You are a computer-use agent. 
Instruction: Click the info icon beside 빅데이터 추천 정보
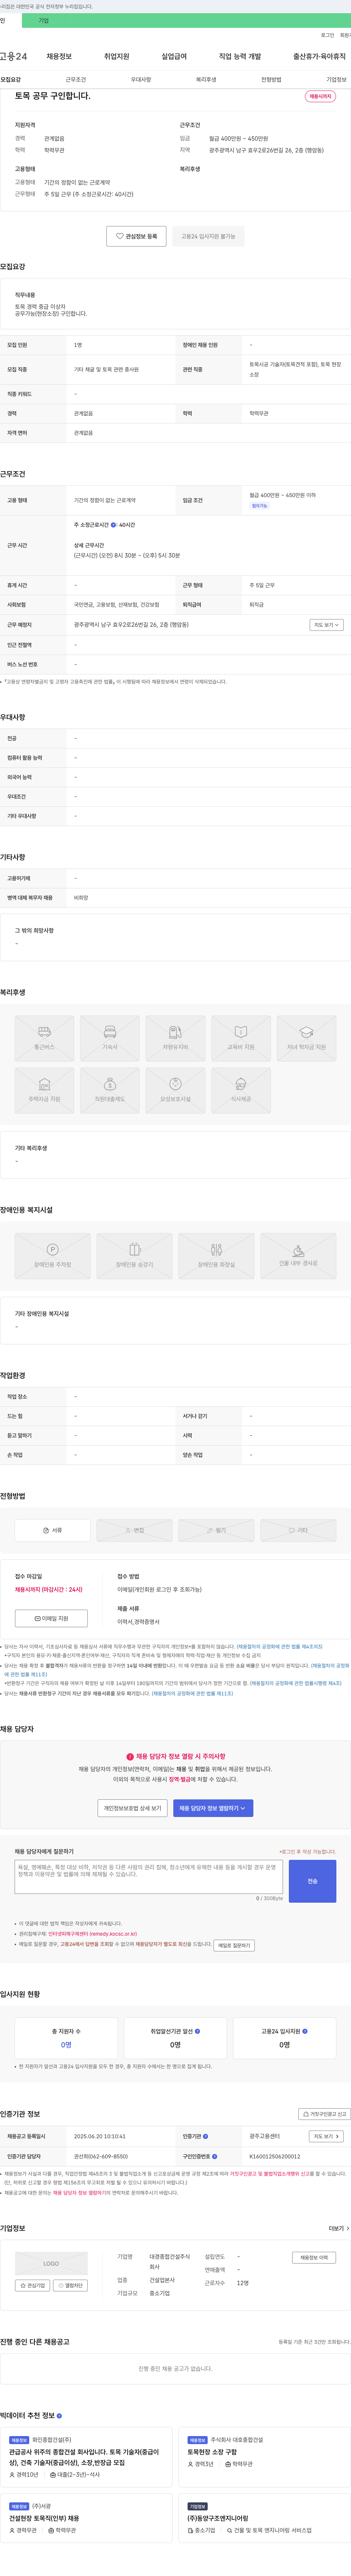[x=59, y=2416]
